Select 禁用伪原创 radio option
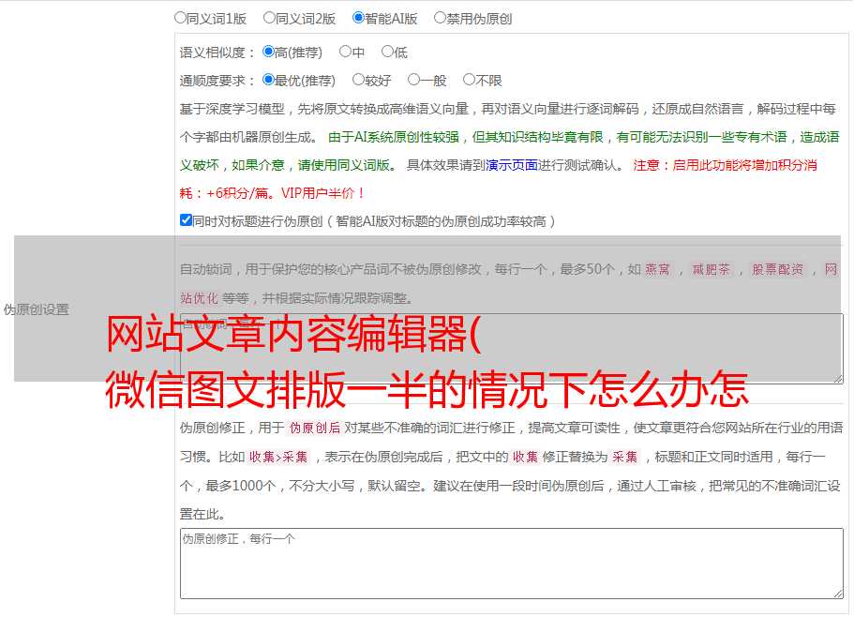 pos(440,18)
